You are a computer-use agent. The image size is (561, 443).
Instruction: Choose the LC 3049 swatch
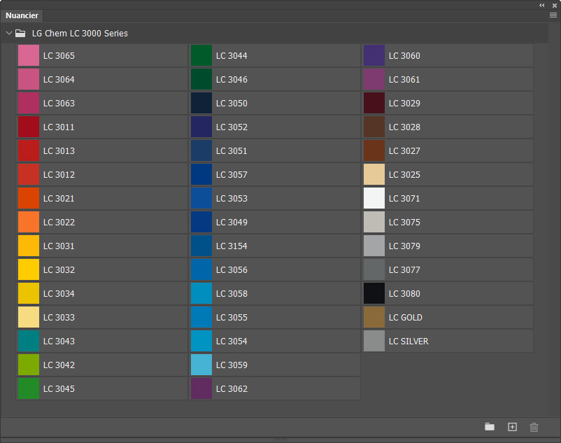201,222
